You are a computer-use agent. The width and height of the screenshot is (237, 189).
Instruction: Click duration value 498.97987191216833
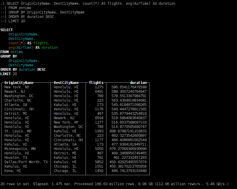pyautogui.click(x=128, y=131)
